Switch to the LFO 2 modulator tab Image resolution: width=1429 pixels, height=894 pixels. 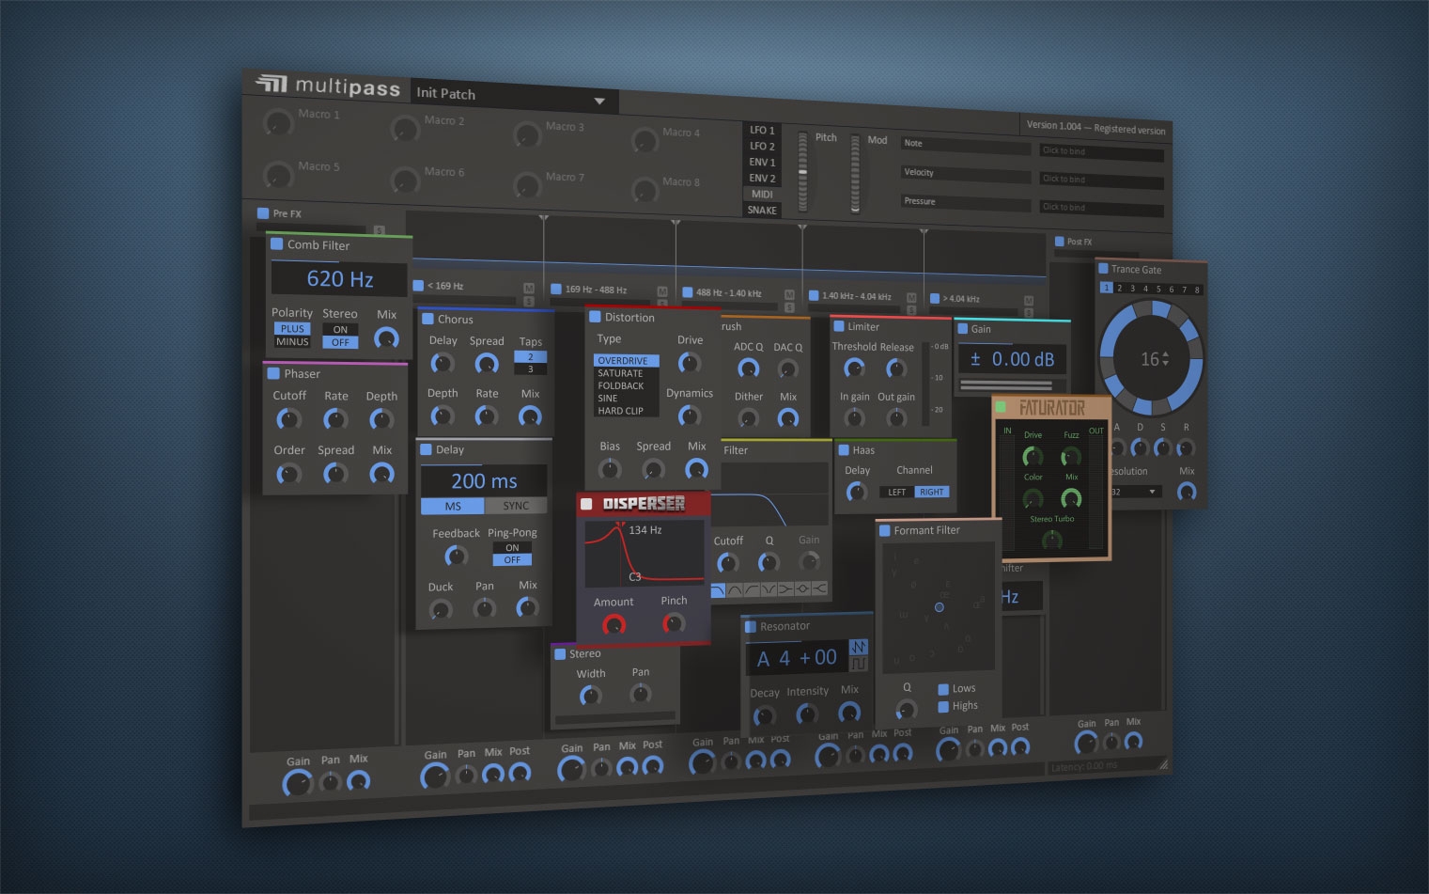coord(762,146)
